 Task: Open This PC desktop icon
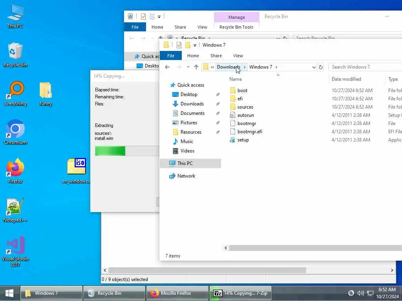tap(15, 16)
